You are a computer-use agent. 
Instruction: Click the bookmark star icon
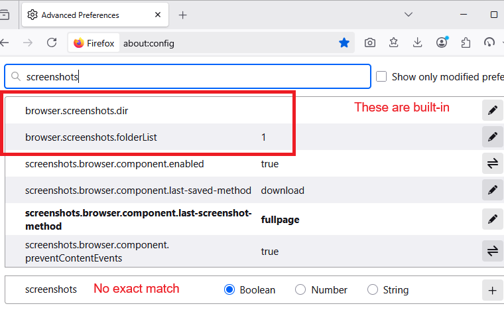point(344,42)
